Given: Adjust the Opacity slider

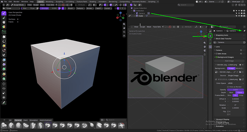Looking at the screenshot, I should [236, 90].
